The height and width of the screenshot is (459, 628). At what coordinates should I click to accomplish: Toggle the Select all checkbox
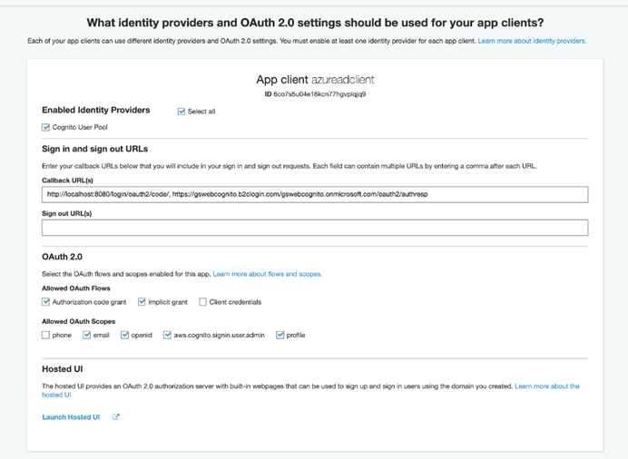pyautogui.click(x=181, y=112)
